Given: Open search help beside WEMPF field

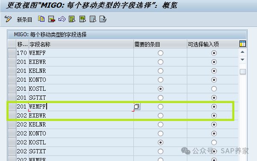Looking at the screenshot, I should 137,106.
